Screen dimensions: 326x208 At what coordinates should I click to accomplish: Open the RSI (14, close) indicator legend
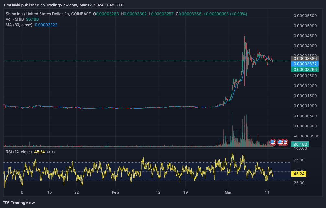19,152
